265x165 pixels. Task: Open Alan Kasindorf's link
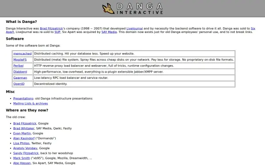pos(24,138)
